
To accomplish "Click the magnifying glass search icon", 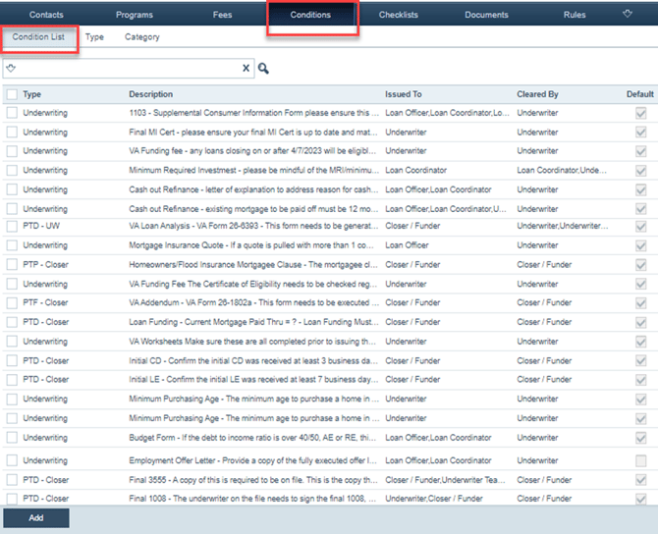I will (x=263, y=69).
